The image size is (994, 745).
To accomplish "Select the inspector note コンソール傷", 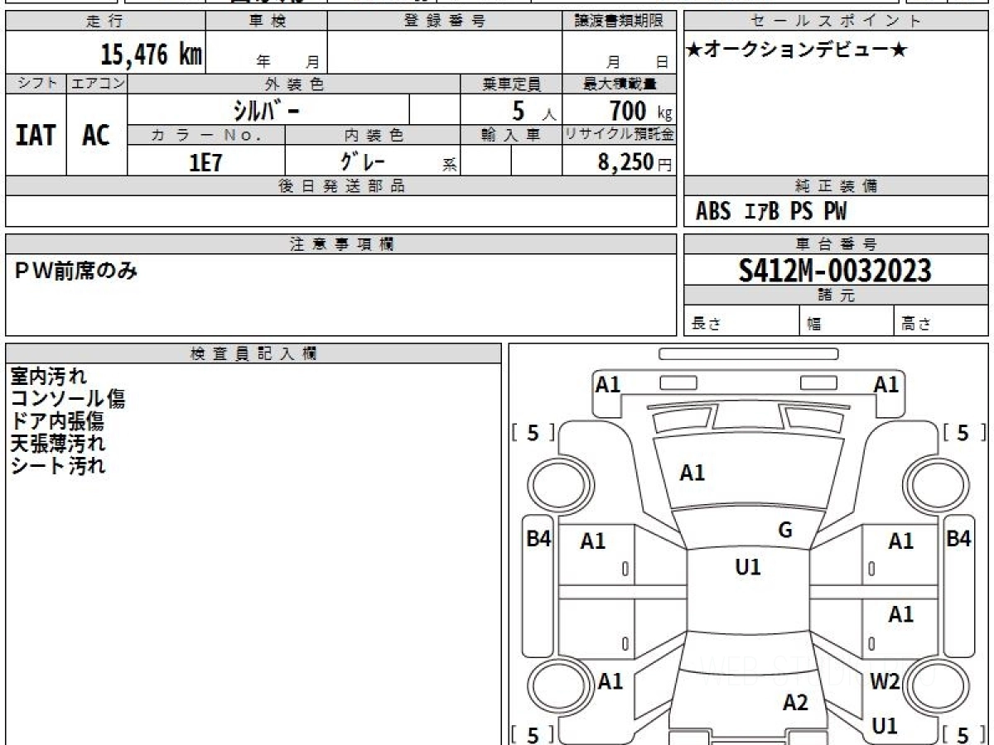I will click(x=67, y=399).
